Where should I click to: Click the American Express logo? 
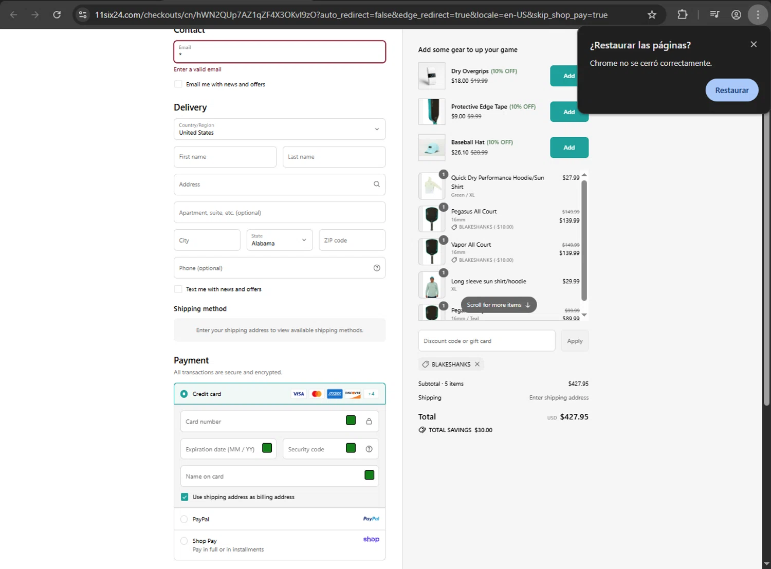tap(335, 394)
